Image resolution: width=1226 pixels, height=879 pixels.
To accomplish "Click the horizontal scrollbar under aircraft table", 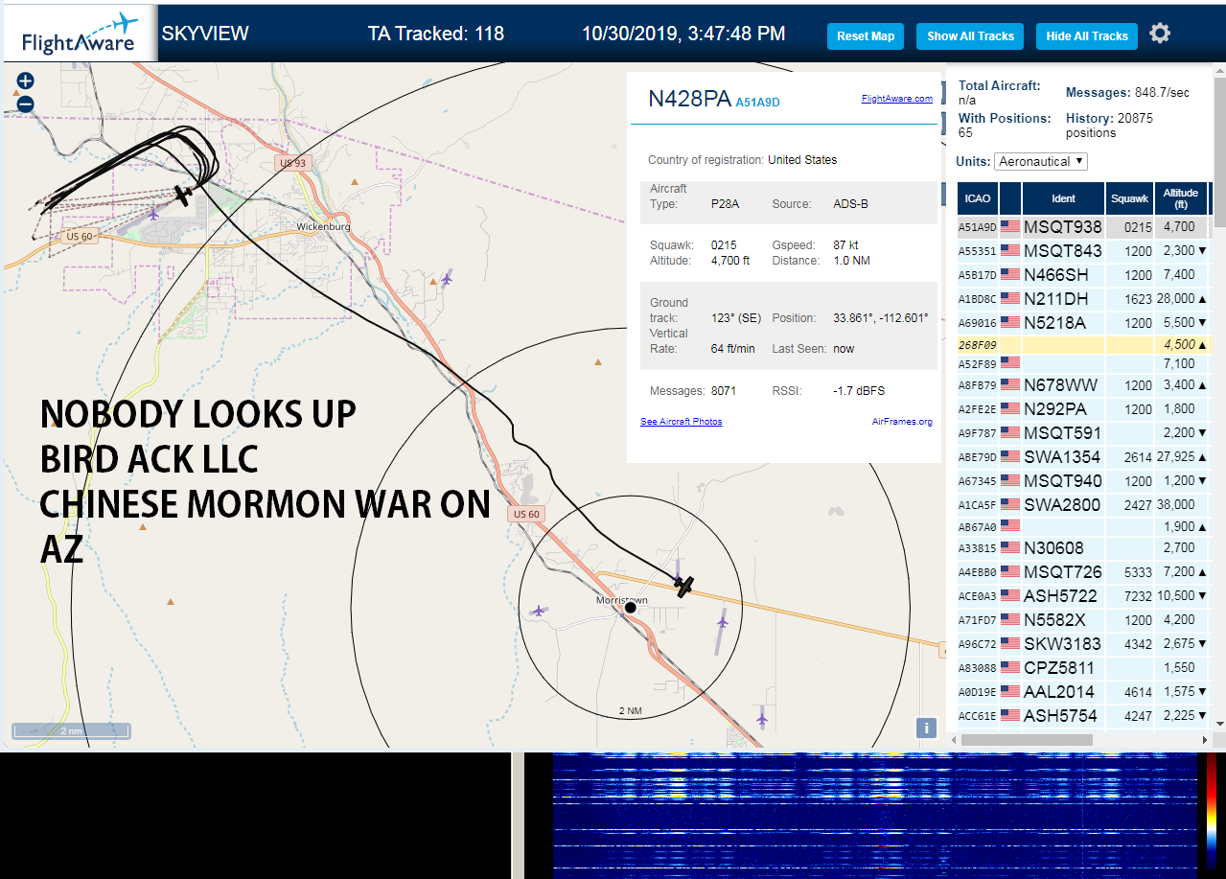I will point(1027,740).
